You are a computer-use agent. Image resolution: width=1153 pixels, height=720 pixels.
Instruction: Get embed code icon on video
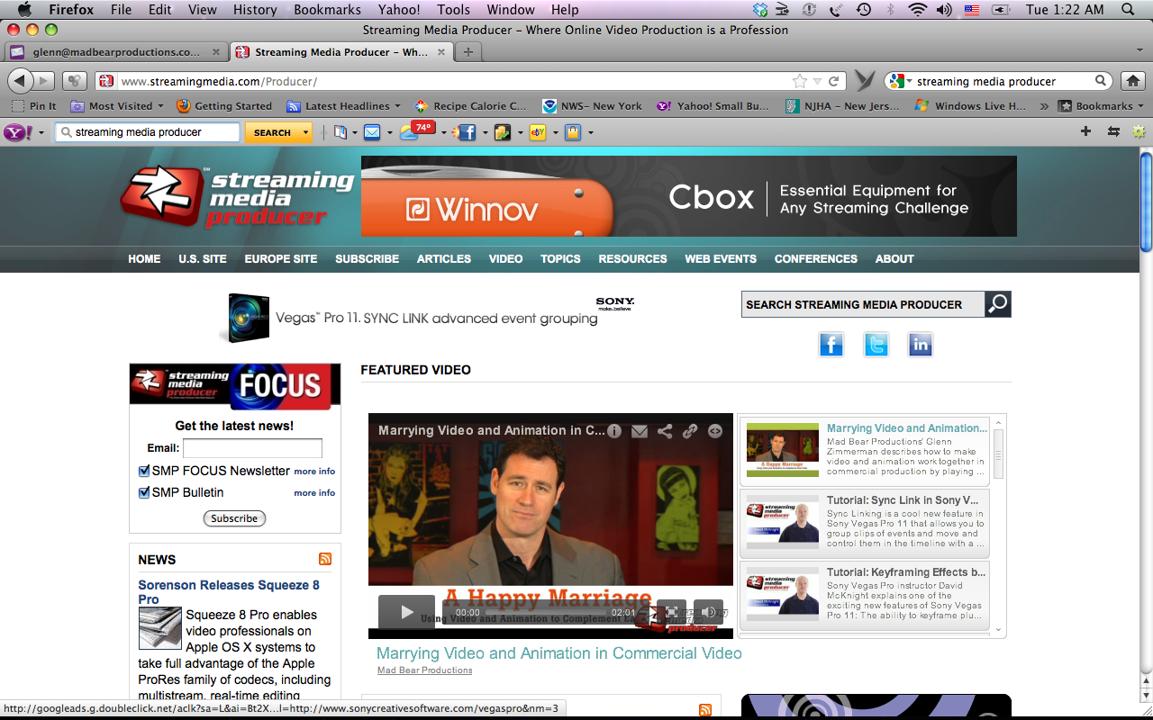[x=715, y=431]
